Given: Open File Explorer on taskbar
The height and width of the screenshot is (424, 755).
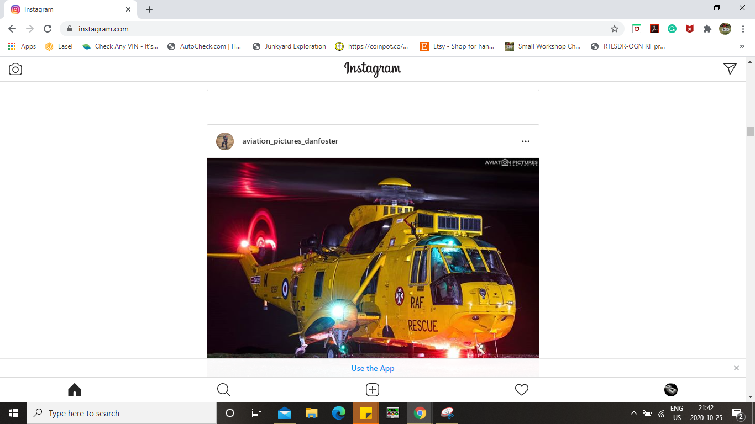Looking at the screenshot, I should pyautogui.click(x=312, y=413).
